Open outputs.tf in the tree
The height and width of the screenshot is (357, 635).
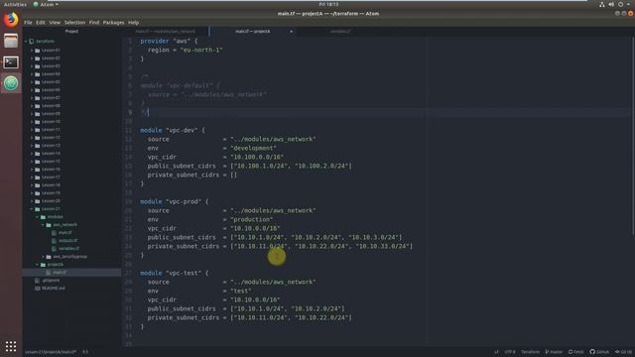point(67,241)
